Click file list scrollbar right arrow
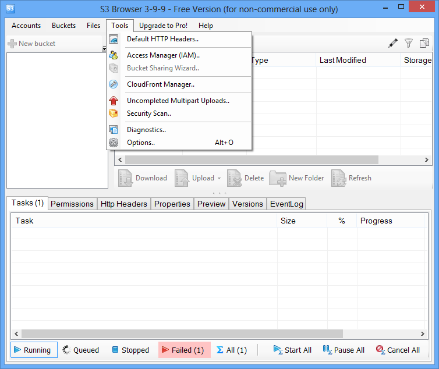This screenshot has width=439, height=369. (426, 160)
